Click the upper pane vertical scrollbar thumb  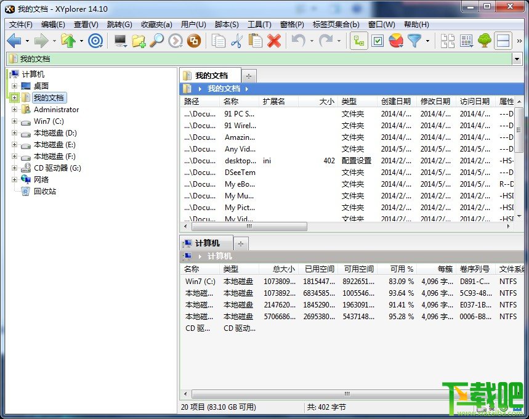(519, 129)
